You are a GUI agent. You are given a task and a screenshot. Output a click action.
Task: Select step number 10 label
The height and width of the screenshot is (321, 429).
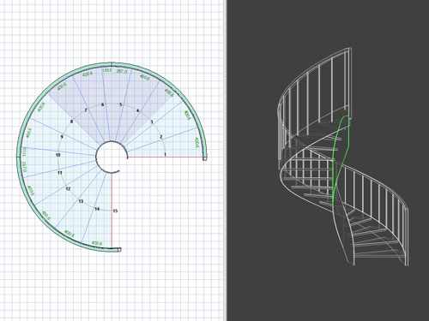click(x=58, y=155)
